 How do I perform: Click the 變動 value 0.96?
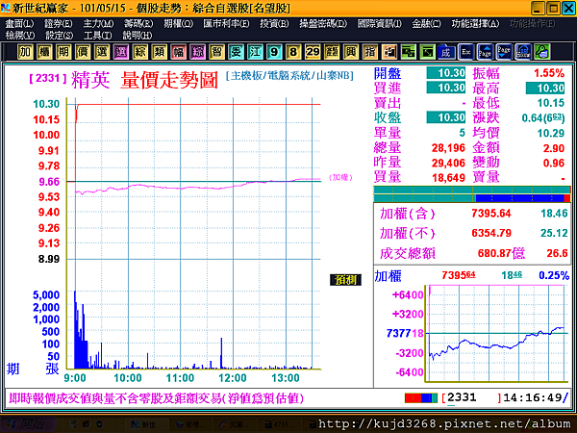tap(554, 163)
